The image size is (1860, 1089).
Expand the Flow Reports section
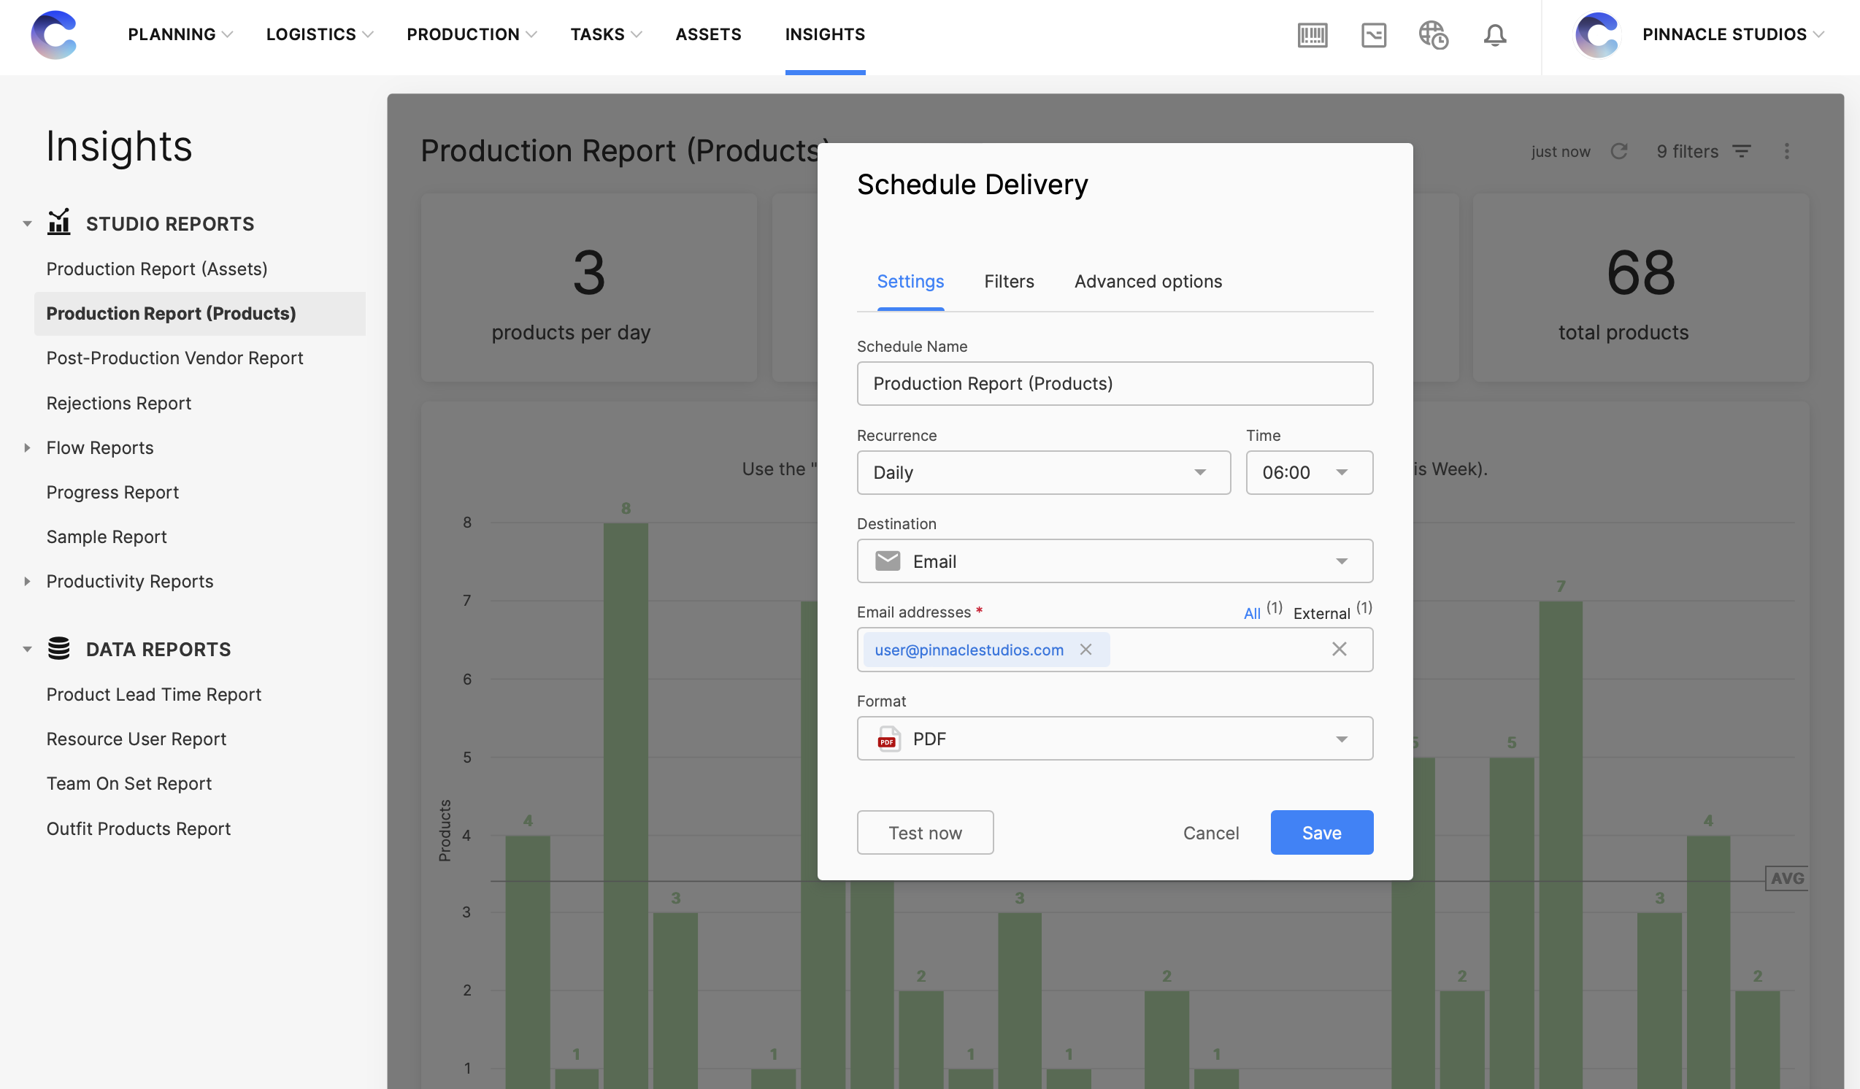(x=27, y=447)
